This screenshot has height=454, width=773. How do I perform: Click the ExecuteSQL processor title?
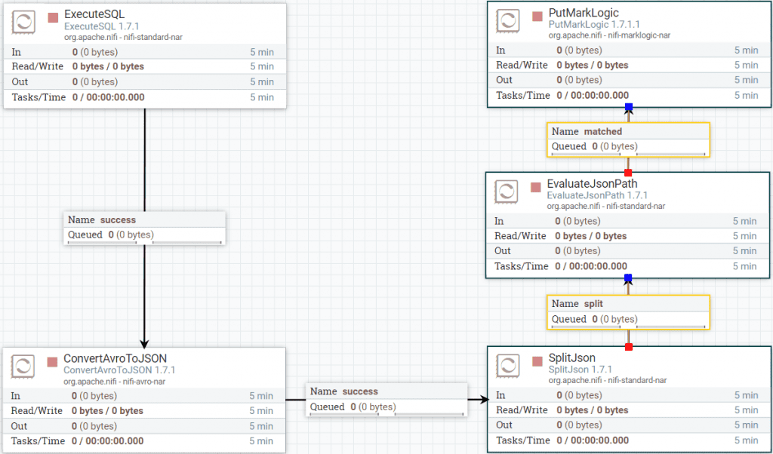click(x=94, y=14)
